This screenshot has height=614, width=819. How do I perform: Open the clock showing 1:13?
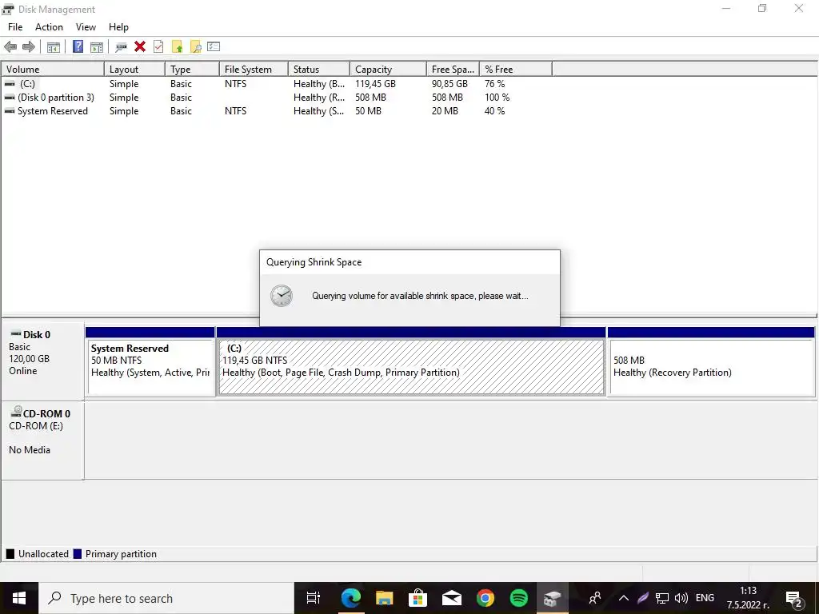tap(748, 598)
